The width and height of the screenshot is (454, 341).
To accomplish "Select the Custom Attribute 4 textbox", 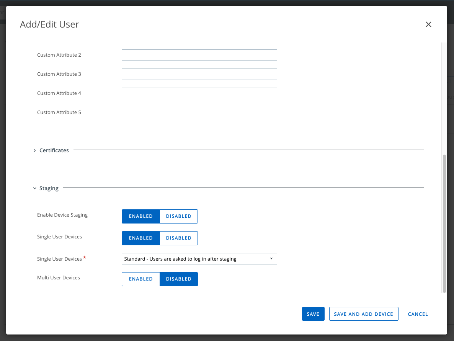I will click(x=199, y=93).
